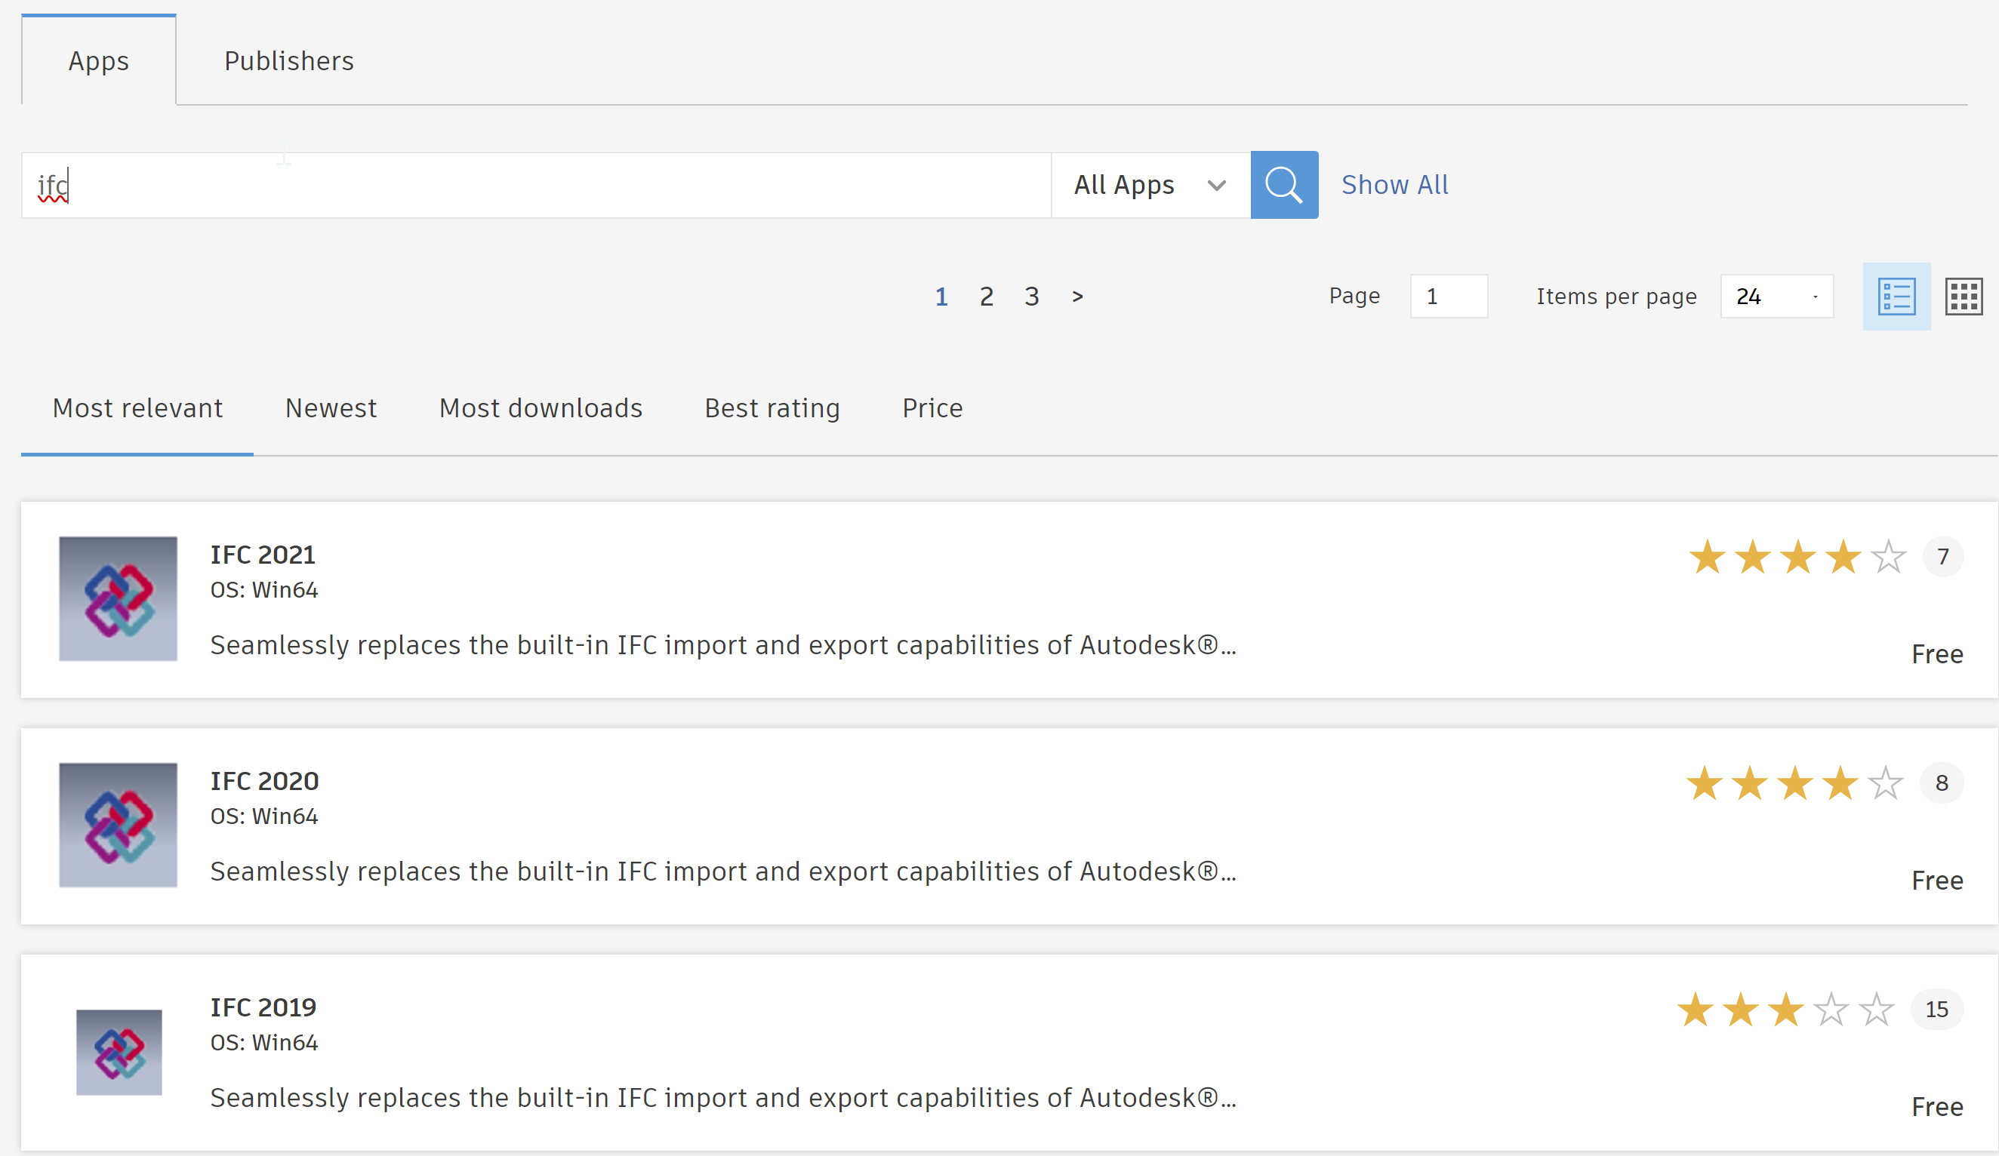Run the search with the magnifier icon
This screenshot has height=1156, width=1999.
(1283, 184)
